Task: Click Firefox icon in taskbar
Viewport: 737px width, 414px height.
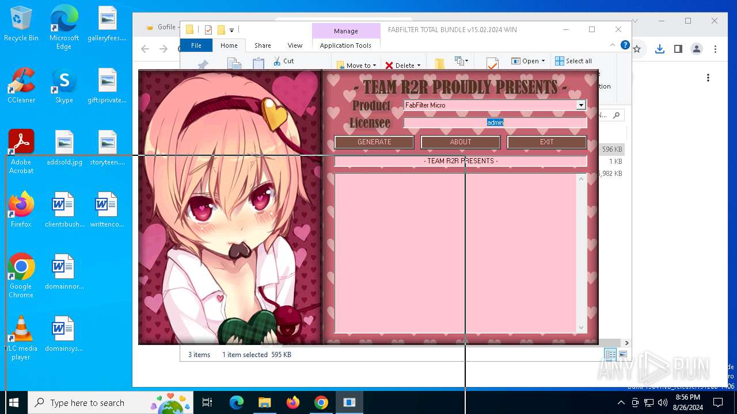Action: click(292, 402)
